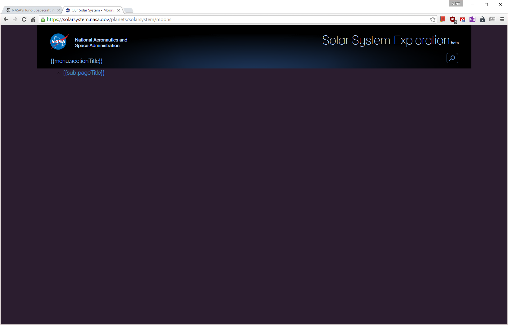Click the green secure padlock icon
Image resolution: width=508 pixels, height=325 pixels.
click(x=43, y=20)
